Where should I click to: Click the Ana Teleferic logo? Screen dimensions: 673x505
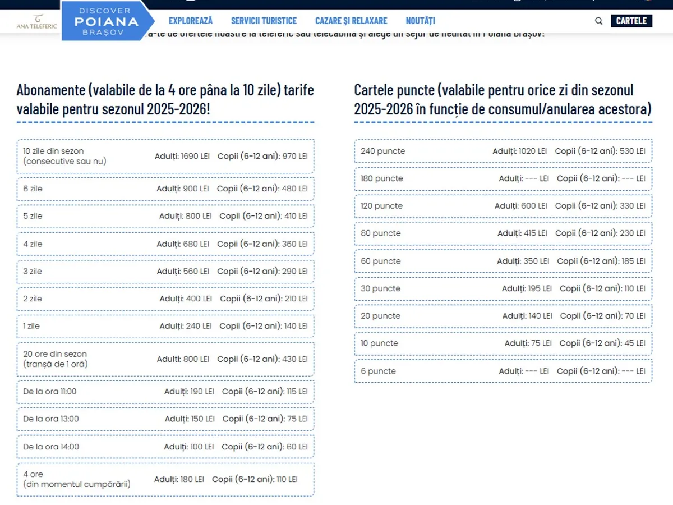[37, 22]
